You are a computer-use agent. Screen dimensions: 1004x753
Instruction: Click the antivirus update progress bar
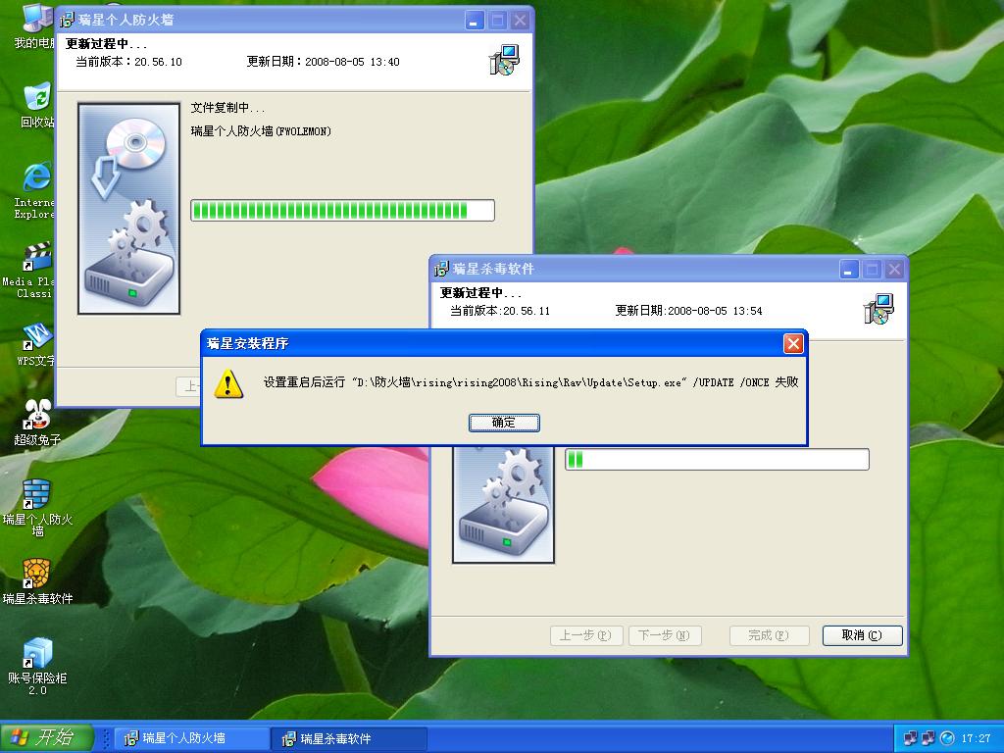click(x=717, y=459)
